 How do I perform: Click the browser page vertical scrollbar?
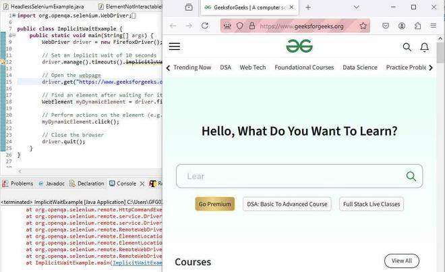coord(440,53)
